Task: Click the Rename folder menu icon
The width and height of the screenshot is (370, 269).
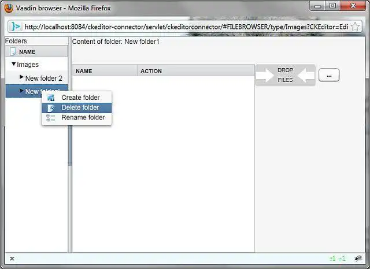Action: tap(50, 118)
